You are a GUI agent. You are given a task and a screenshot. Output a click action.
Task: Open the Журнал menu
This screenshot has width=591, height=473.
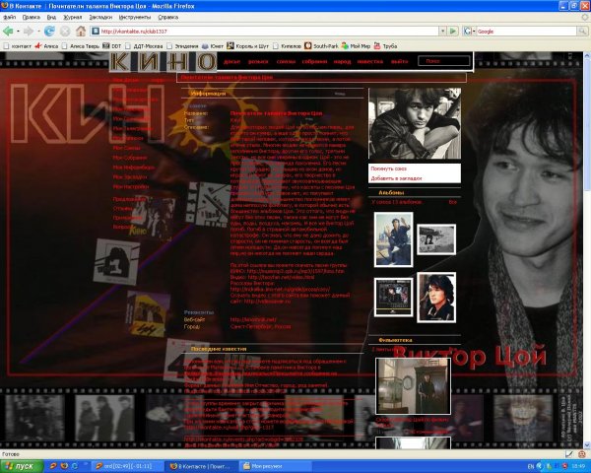[x=72, y=18]
